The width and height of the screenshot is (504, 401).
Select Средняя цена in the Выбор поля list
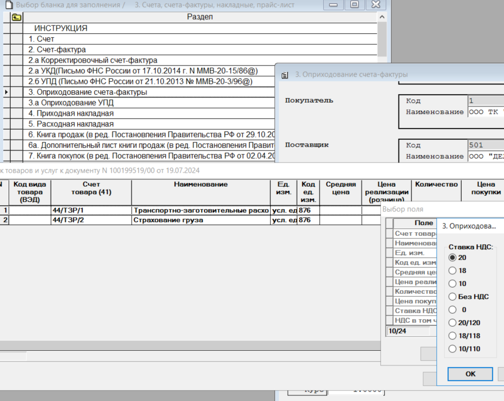tap(415, 272)
